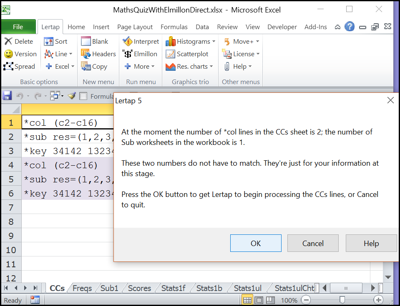Image resolution: width=400 pixels, height=306 pixels.
Task: Close the Lertap 5 dialog with X
Action: coord(390,100)
